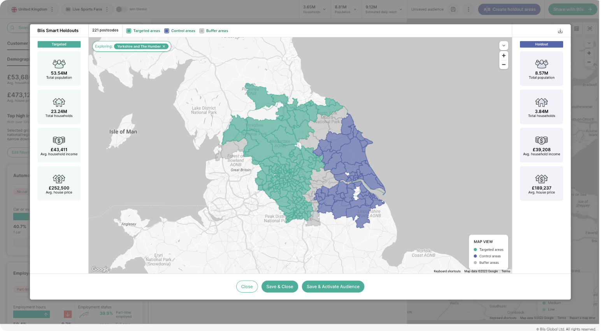Click Save & Close
This screenshot has height=331, width=604.
click(279, 287)
